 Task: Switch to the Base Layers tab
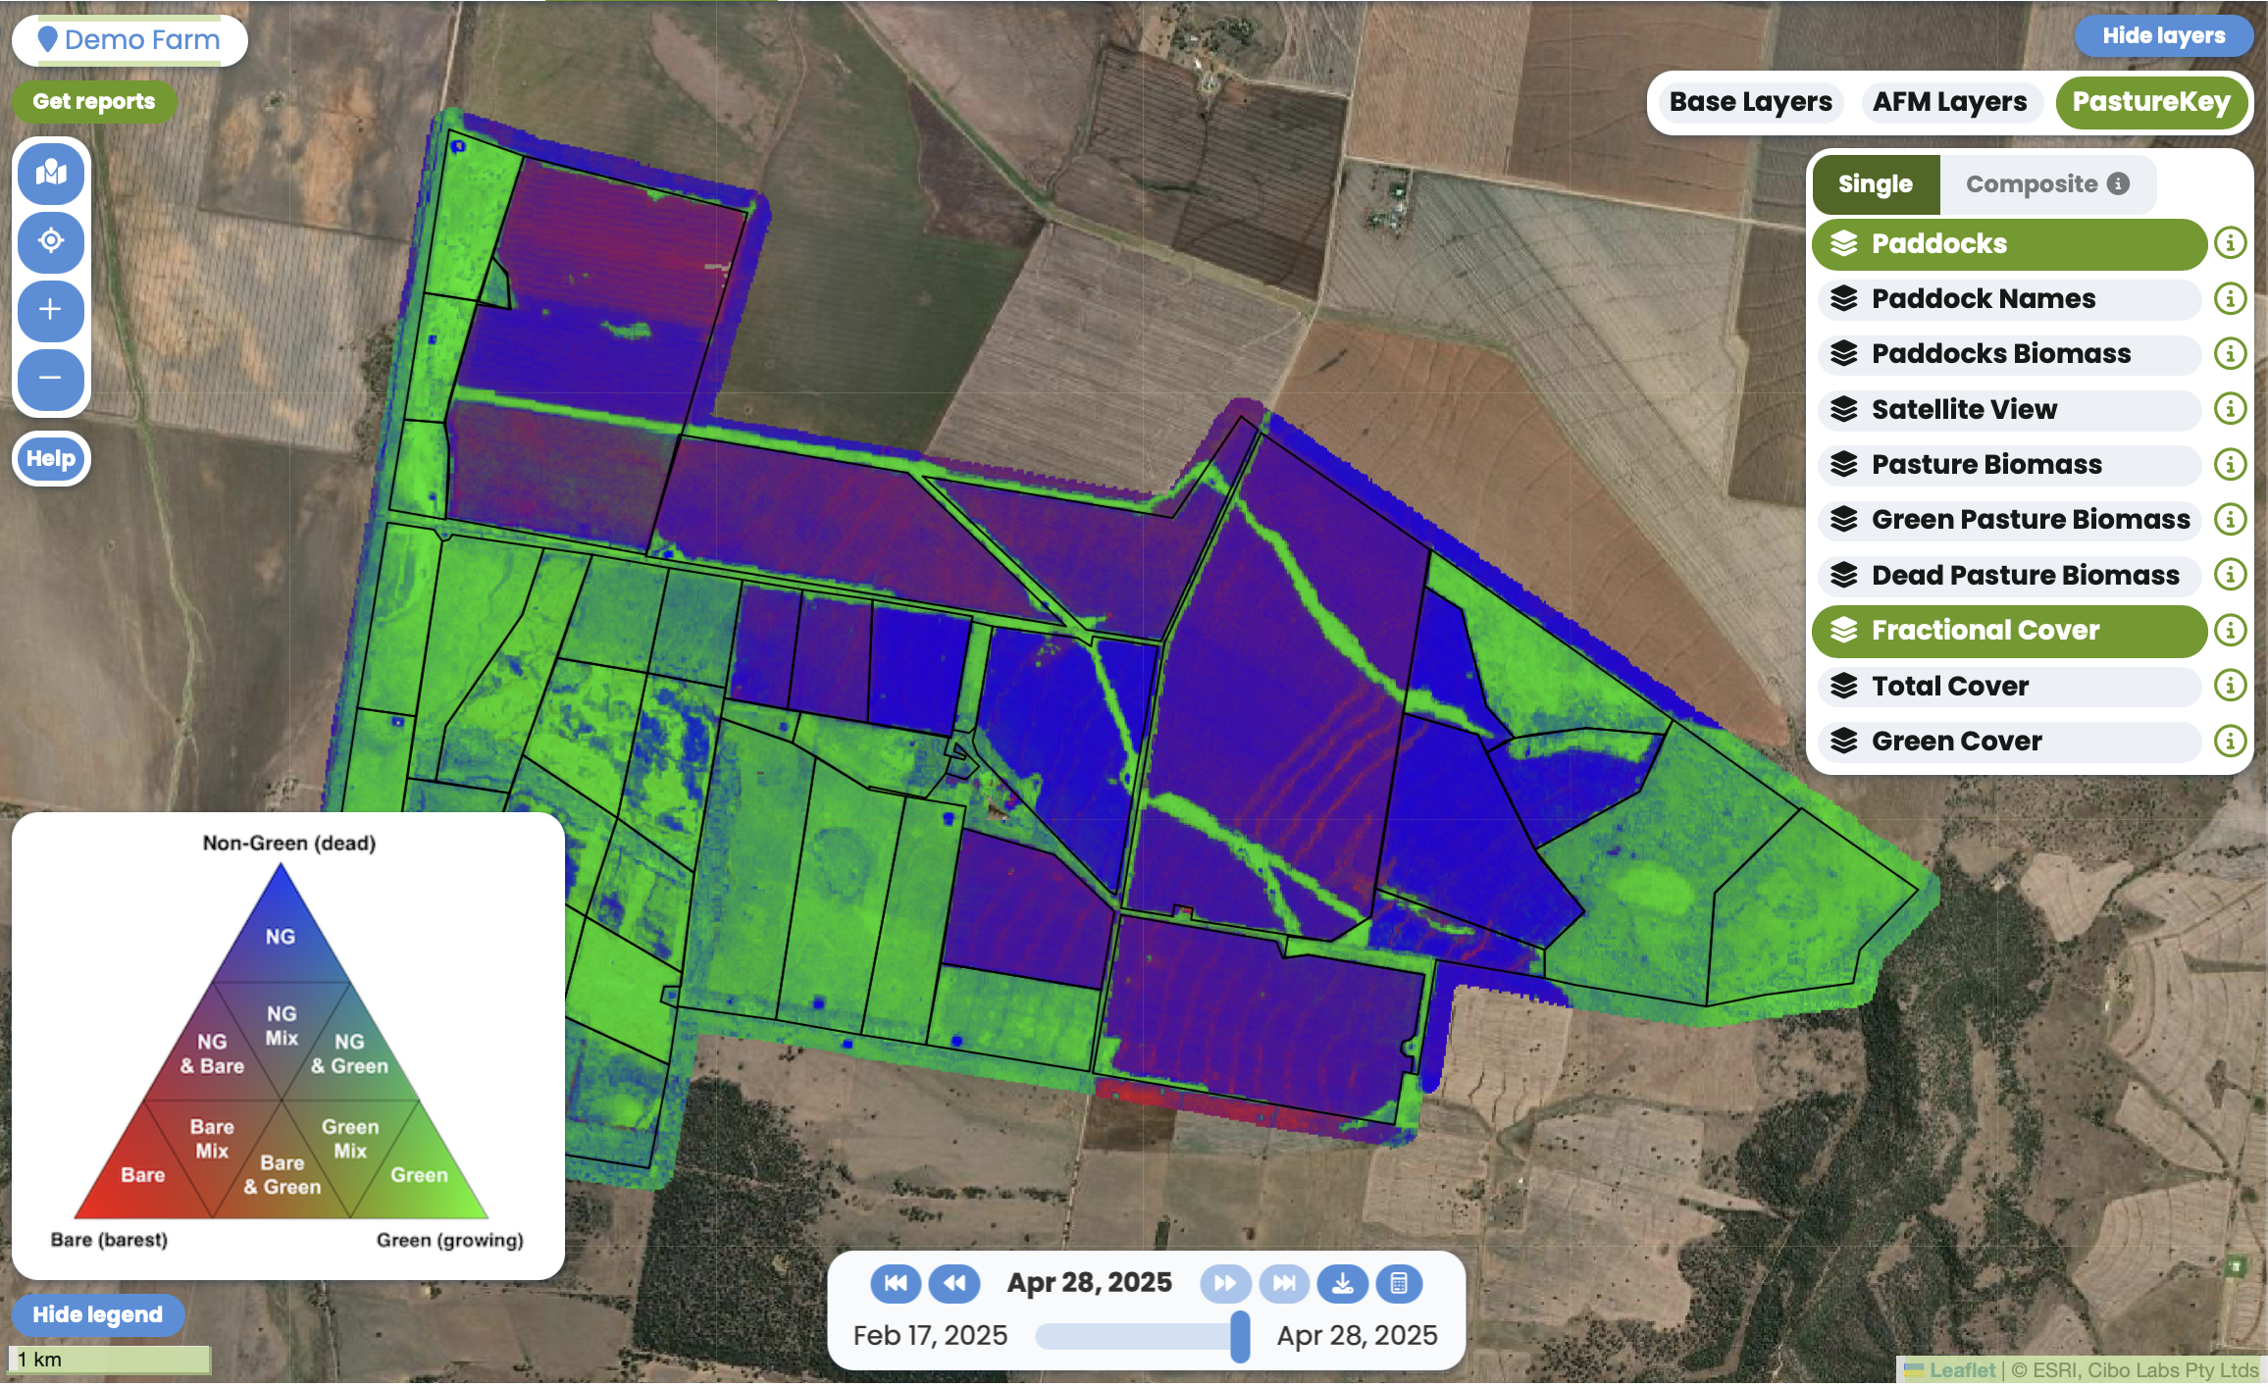[x=1750, y=102]
